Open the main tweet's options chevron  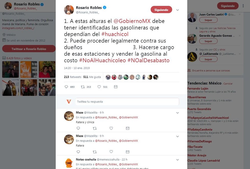tap(178, 10)
